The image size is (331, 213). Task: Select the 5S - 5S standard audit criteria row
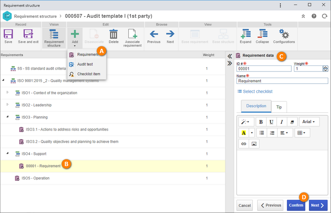(x=113, y=69)
